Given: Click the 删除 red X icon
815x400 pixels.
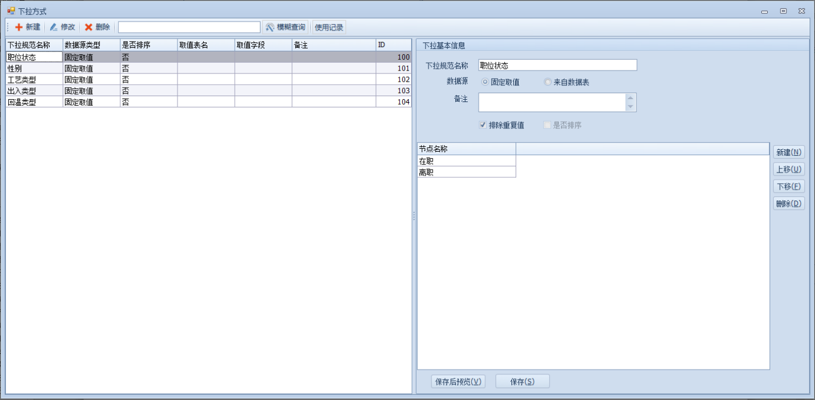Looking at the screenshot, I should (x=88, y=27).
